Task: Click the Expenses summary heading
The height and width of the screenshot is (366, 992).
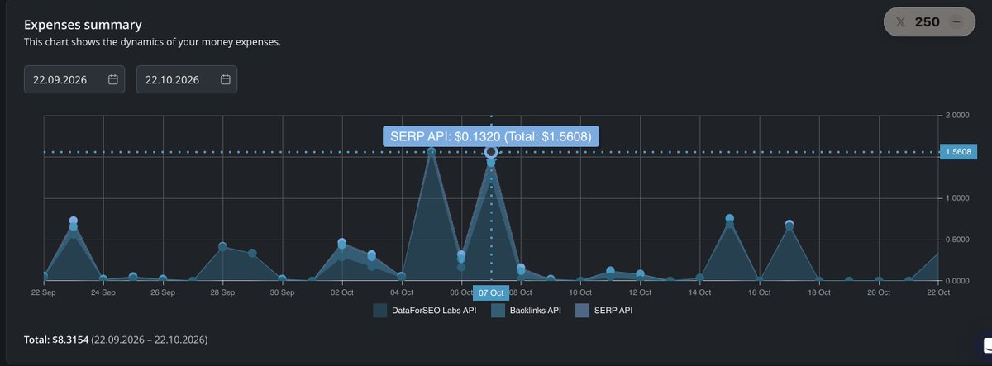Action: pos(83,25)
